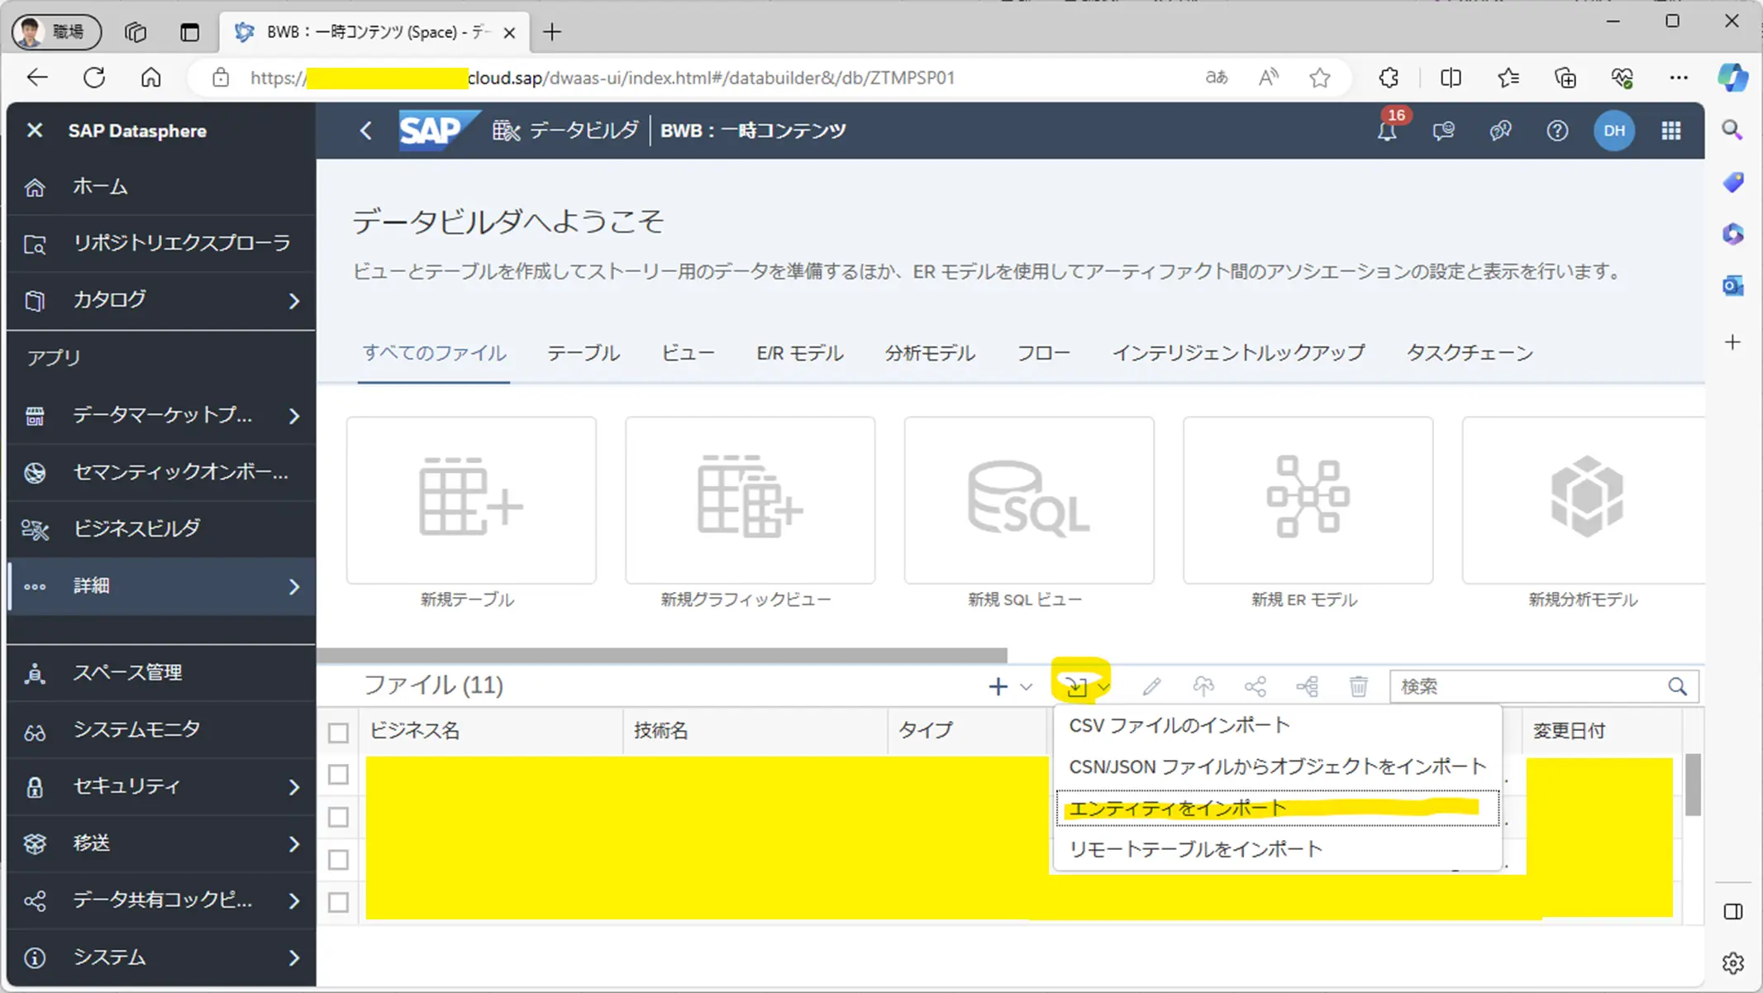The width and height of the screenshot is (1763, 993).
Task: Check the second file row checkbox
Action: pos(338,817)
